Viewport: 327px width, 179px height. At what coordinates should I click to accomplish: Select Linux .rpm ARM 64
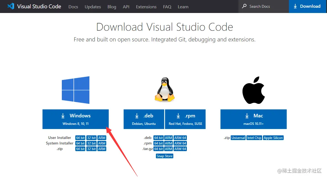(x=180, y=143)
